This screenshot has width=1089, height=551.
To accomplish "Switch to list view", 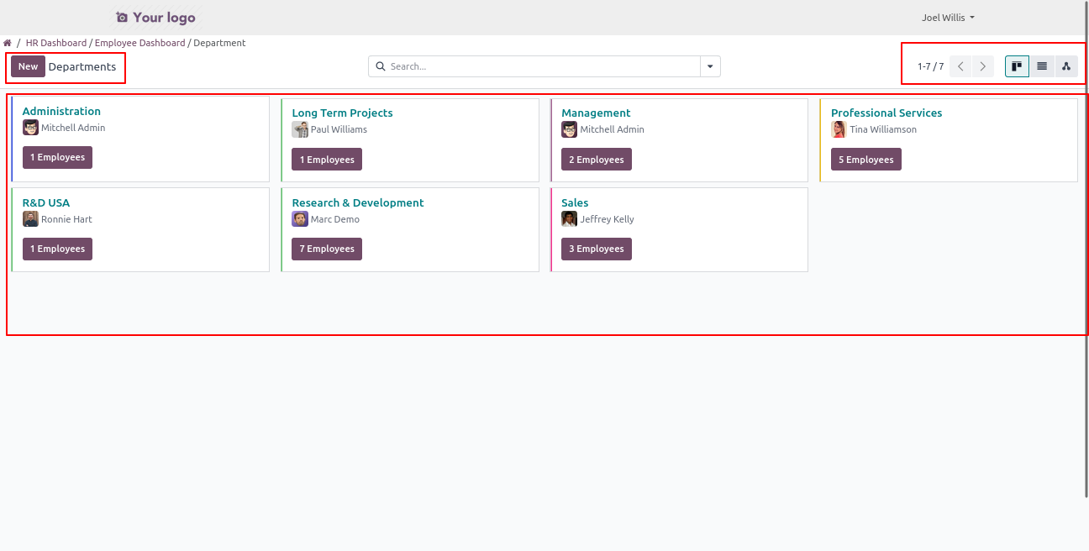I will (x=1042, y=66).
